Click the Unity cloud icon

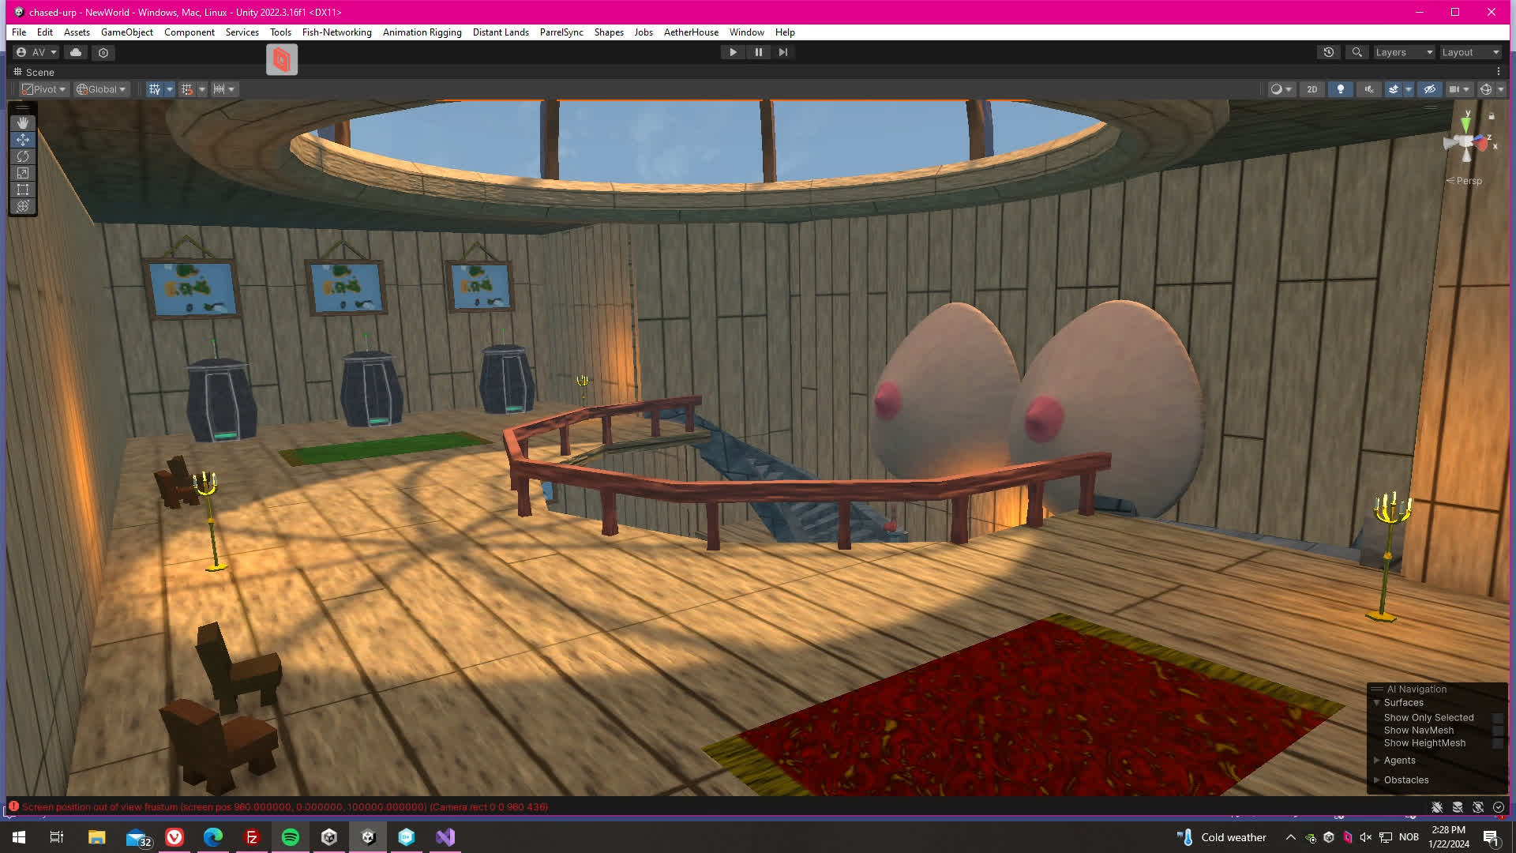(76, 52)
